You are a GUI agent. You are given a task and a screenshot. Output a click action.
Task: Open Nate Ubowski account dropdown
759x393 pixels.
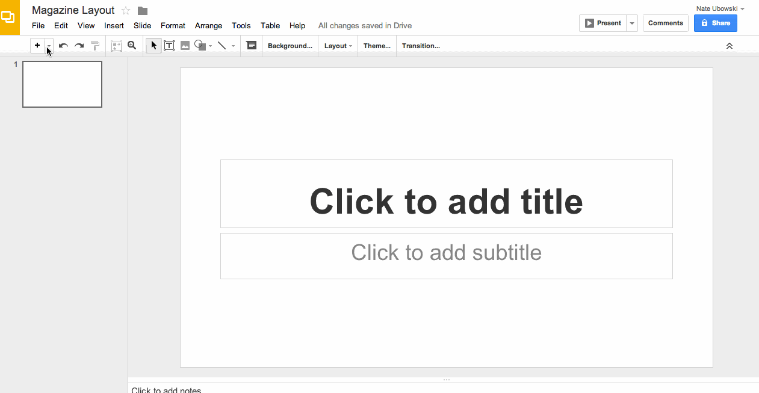pyautogui.click(x=720, y=8)
